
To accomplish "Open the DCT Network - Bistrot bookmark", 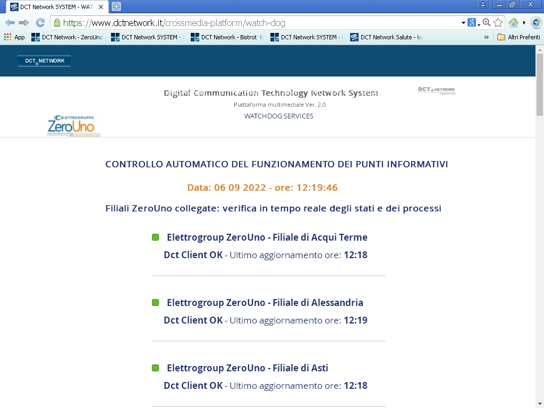I will coord(227,37).
